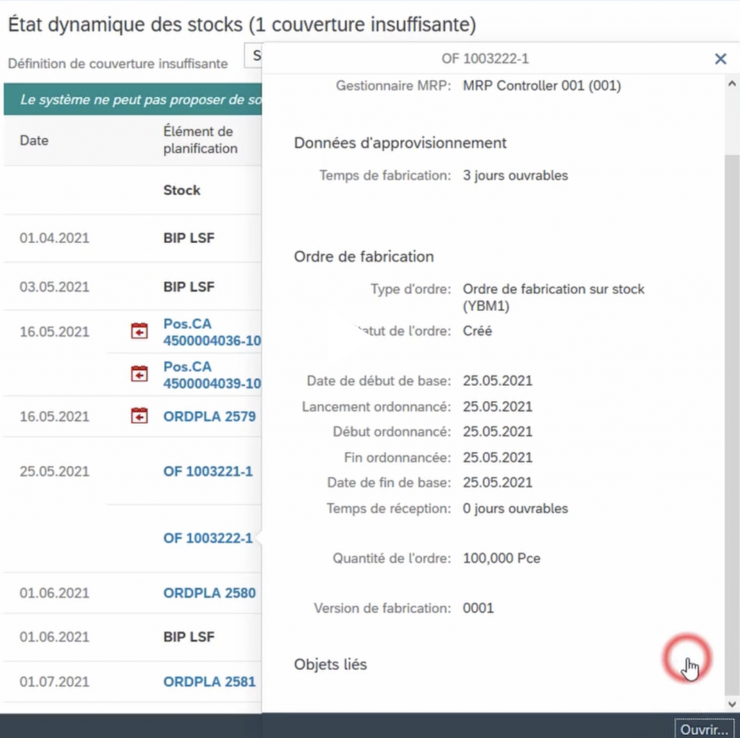The image size is (740, 738).
Task: Select the Stock row in the table
Action: click(181, 190)
